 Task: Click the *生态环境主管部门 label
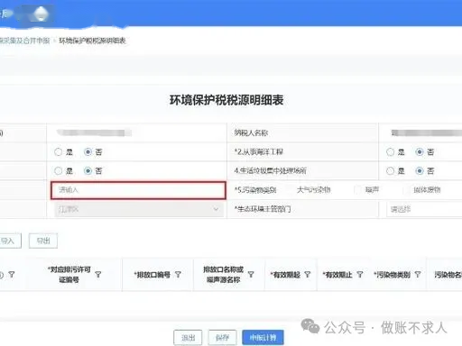click(263, 209)
